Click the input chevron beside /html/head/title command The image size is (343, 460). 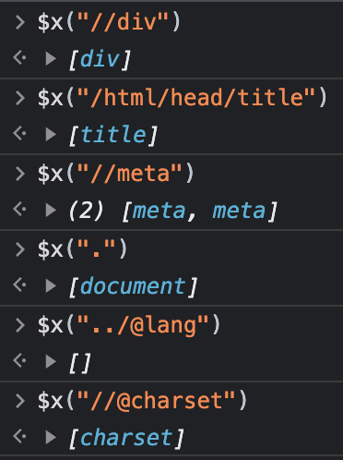[x=20, y=98]
